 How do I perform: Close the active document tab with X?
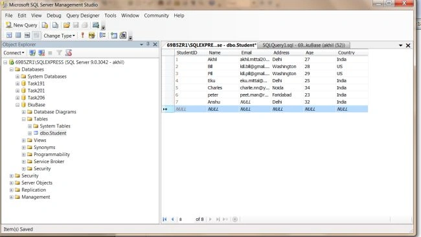[x=408, y=45]
